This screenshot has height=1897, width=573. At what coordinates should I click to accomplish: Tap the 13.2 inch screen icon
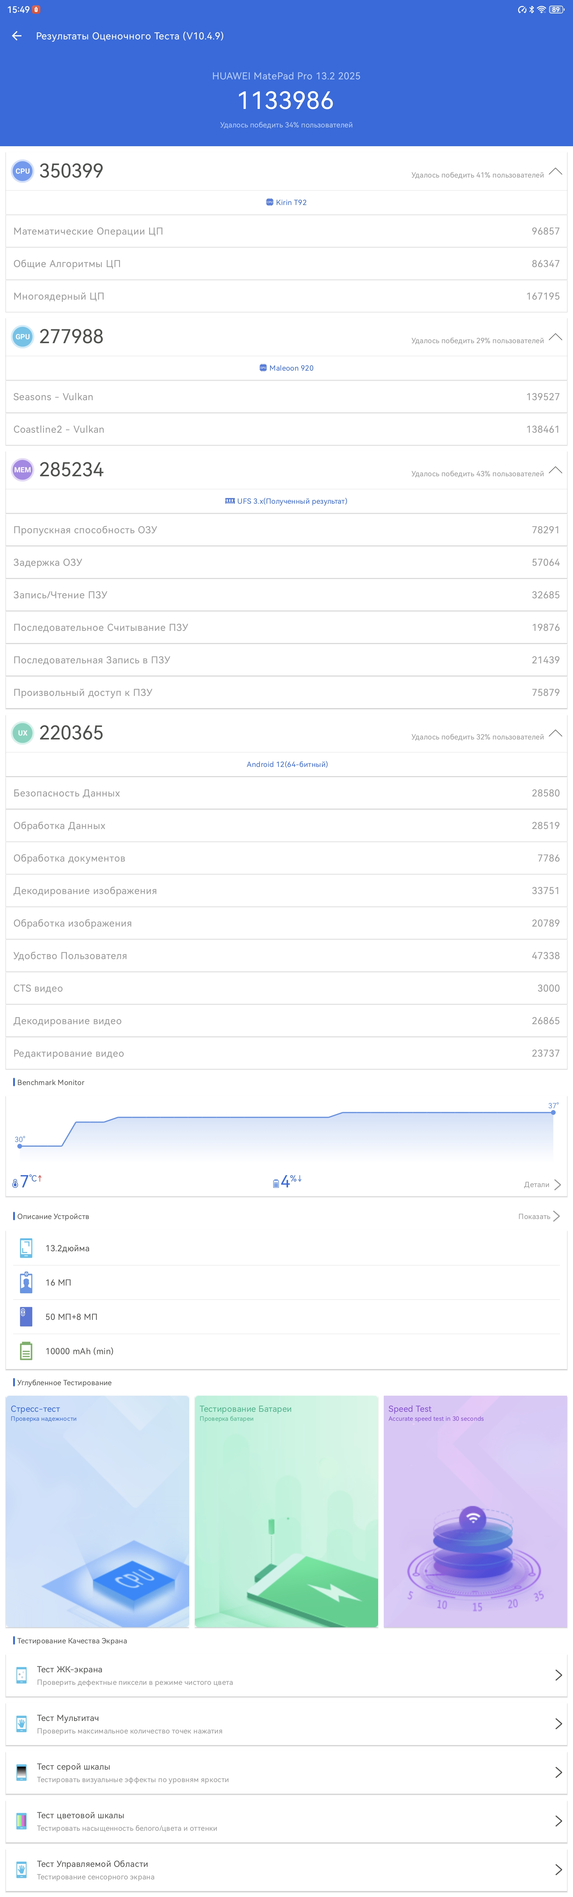click(x=26, y=1248)
